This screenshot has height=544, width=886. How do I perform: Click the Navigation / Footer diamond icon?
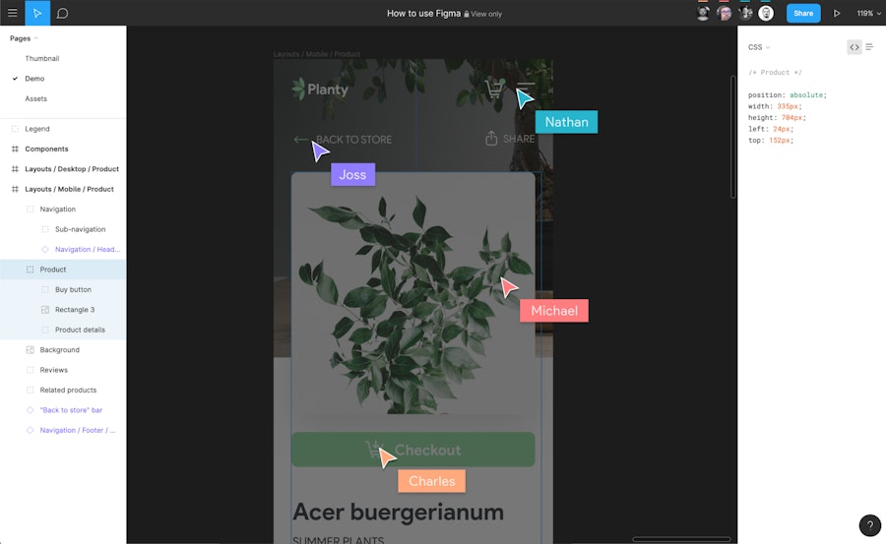click(x=30, y=430)
